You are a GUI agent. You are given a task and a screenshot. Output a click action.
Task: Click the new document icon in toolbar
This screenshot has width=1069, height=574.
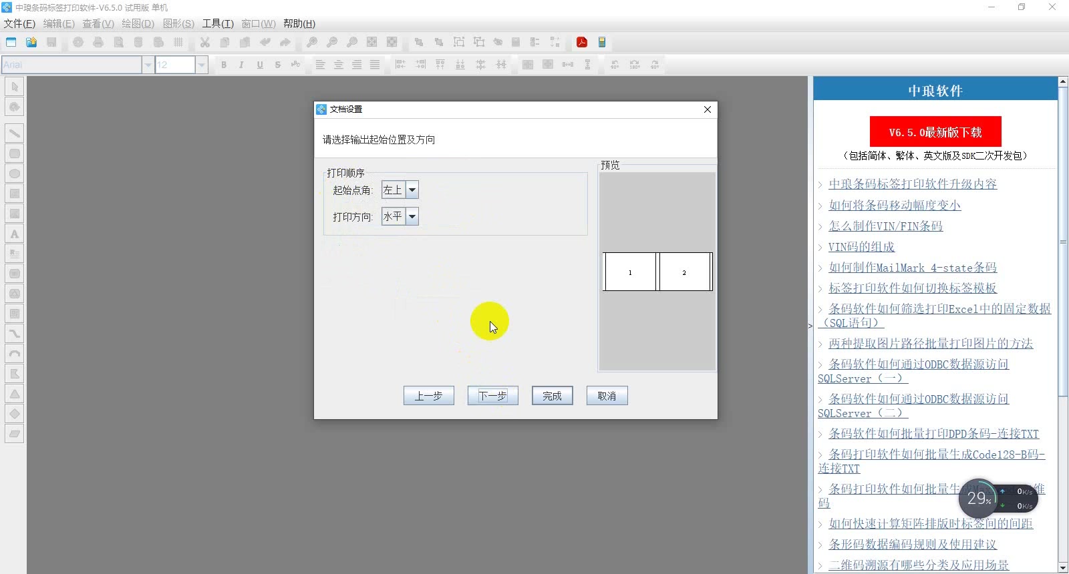11,42
